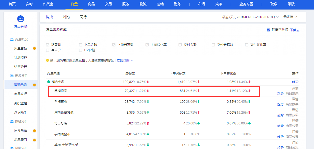
Task: Open 交易 in top navigation
Action: click(108, 4)
